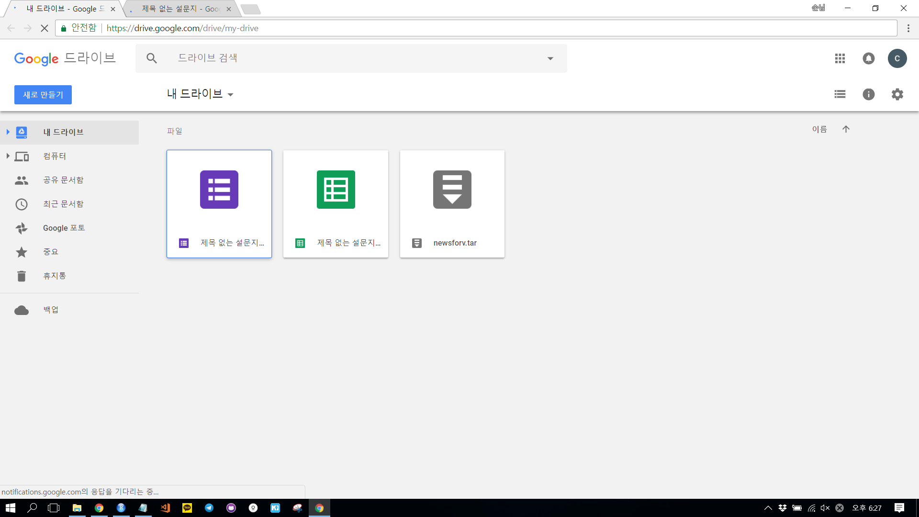Click the notifications bell icon
The width and height of the screenshot is (919, 517).
[x=868, y=58]
